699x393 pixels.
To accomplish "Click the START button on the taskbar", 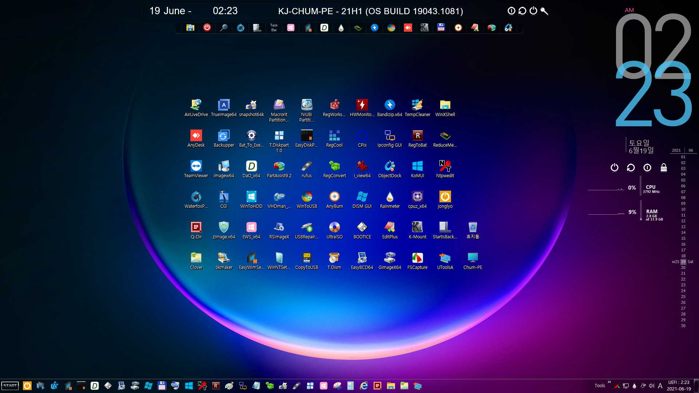I will coord(10,386).
